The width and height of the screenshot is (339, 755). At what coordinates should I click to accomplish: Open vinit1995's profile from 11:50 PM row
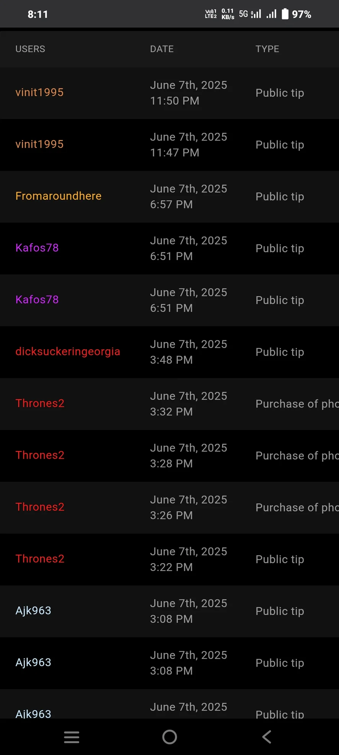(x=39, y=92)
